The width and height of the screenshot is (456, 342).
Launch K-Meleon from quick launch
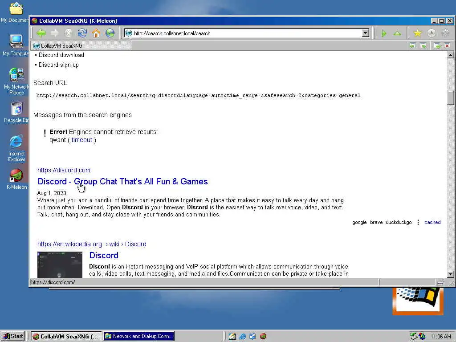(263, 337)
